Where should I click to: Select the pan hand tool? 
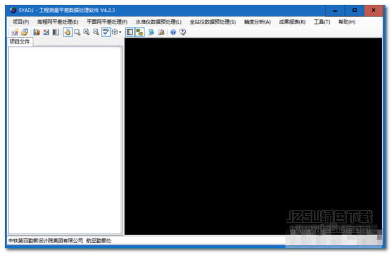[x=68, y=32]
